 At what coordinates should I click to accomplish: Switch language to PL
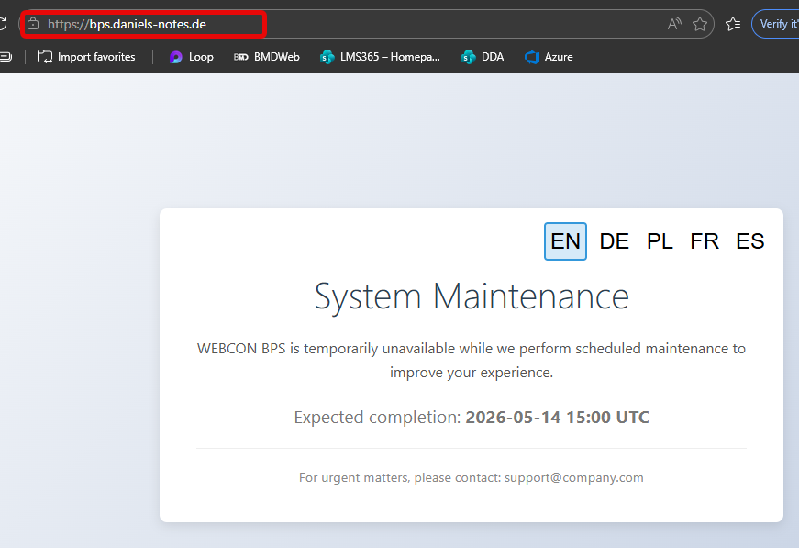pyautogui.click(x=660, y=241)
